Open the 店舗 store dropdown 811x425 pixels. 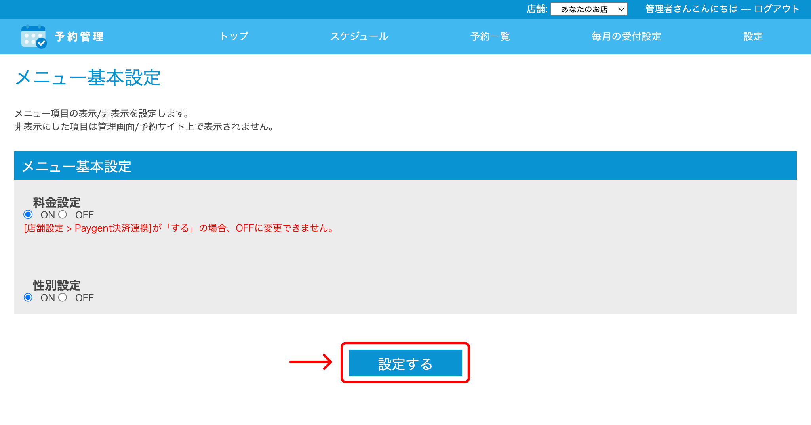(x=589, y=9)
